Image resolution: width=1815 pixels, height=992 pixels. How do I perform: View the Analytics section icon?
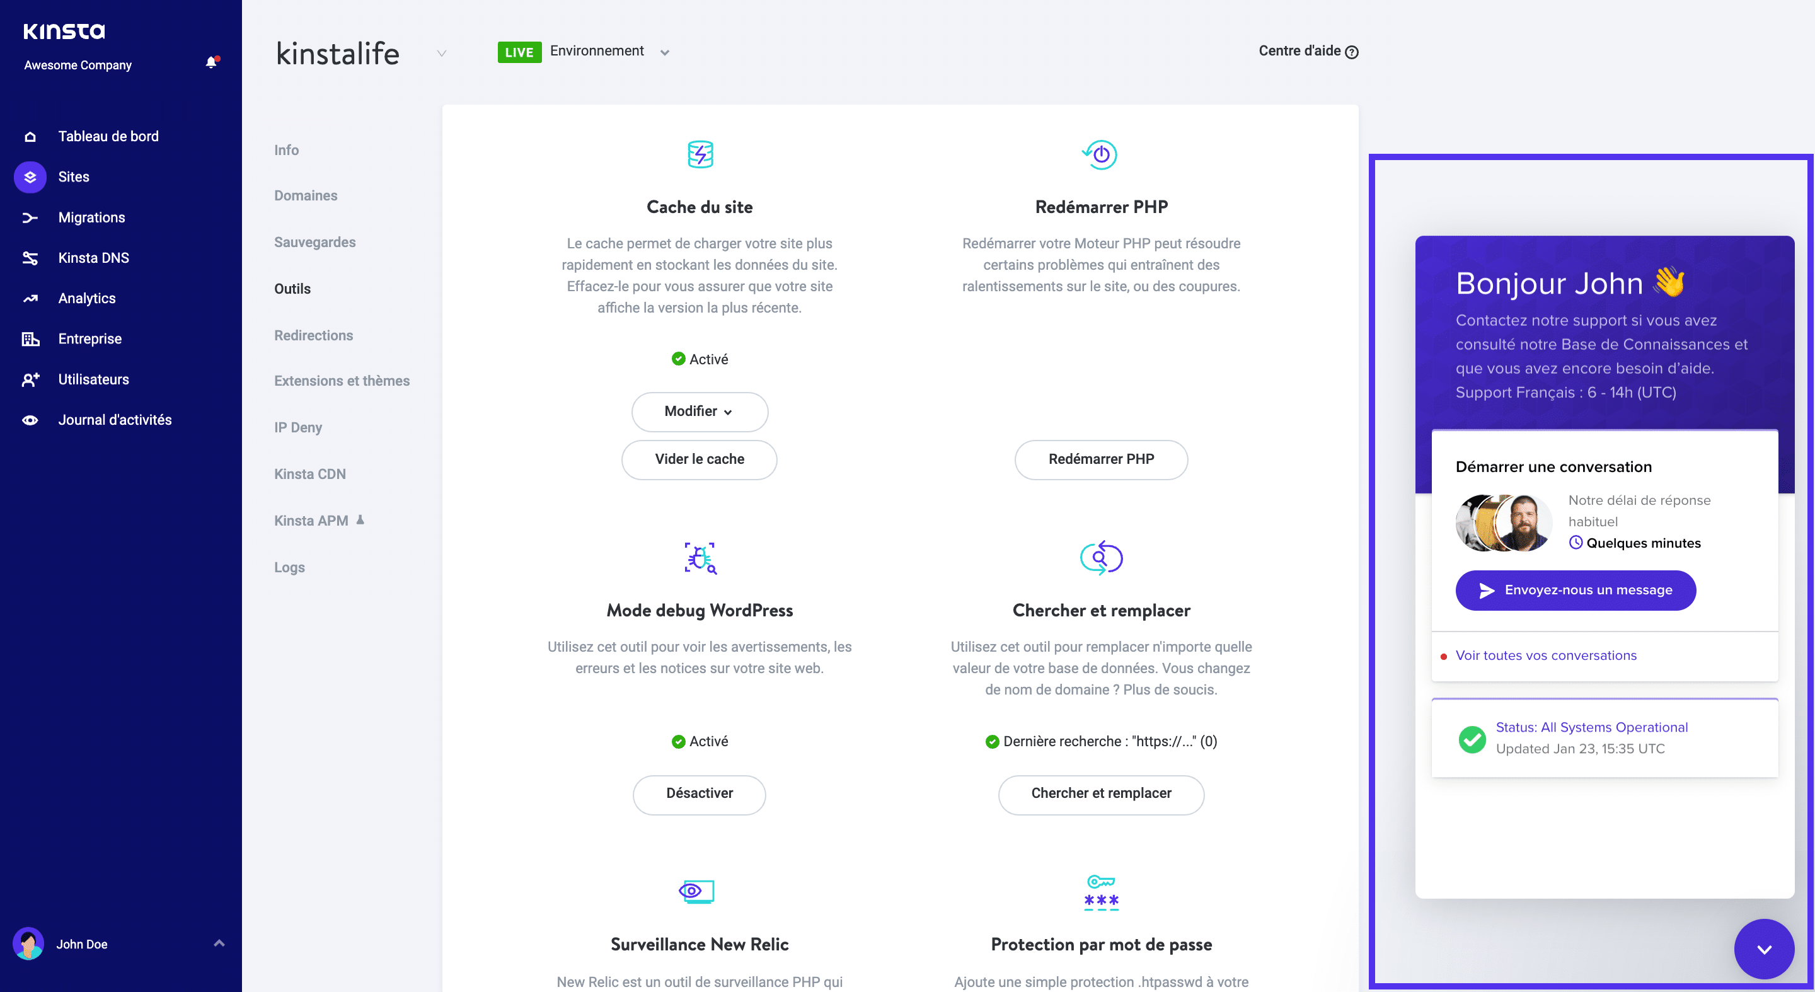coord(30,298)
